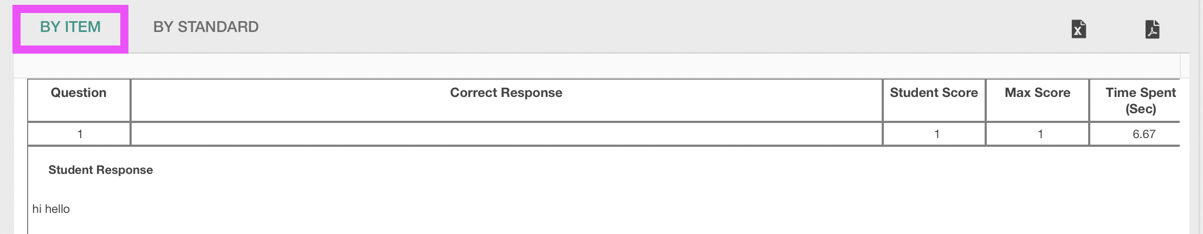This screenshot has width=1203, height=234.
Task: Click the blank bar above the table
Action: [x=596, y=66]
